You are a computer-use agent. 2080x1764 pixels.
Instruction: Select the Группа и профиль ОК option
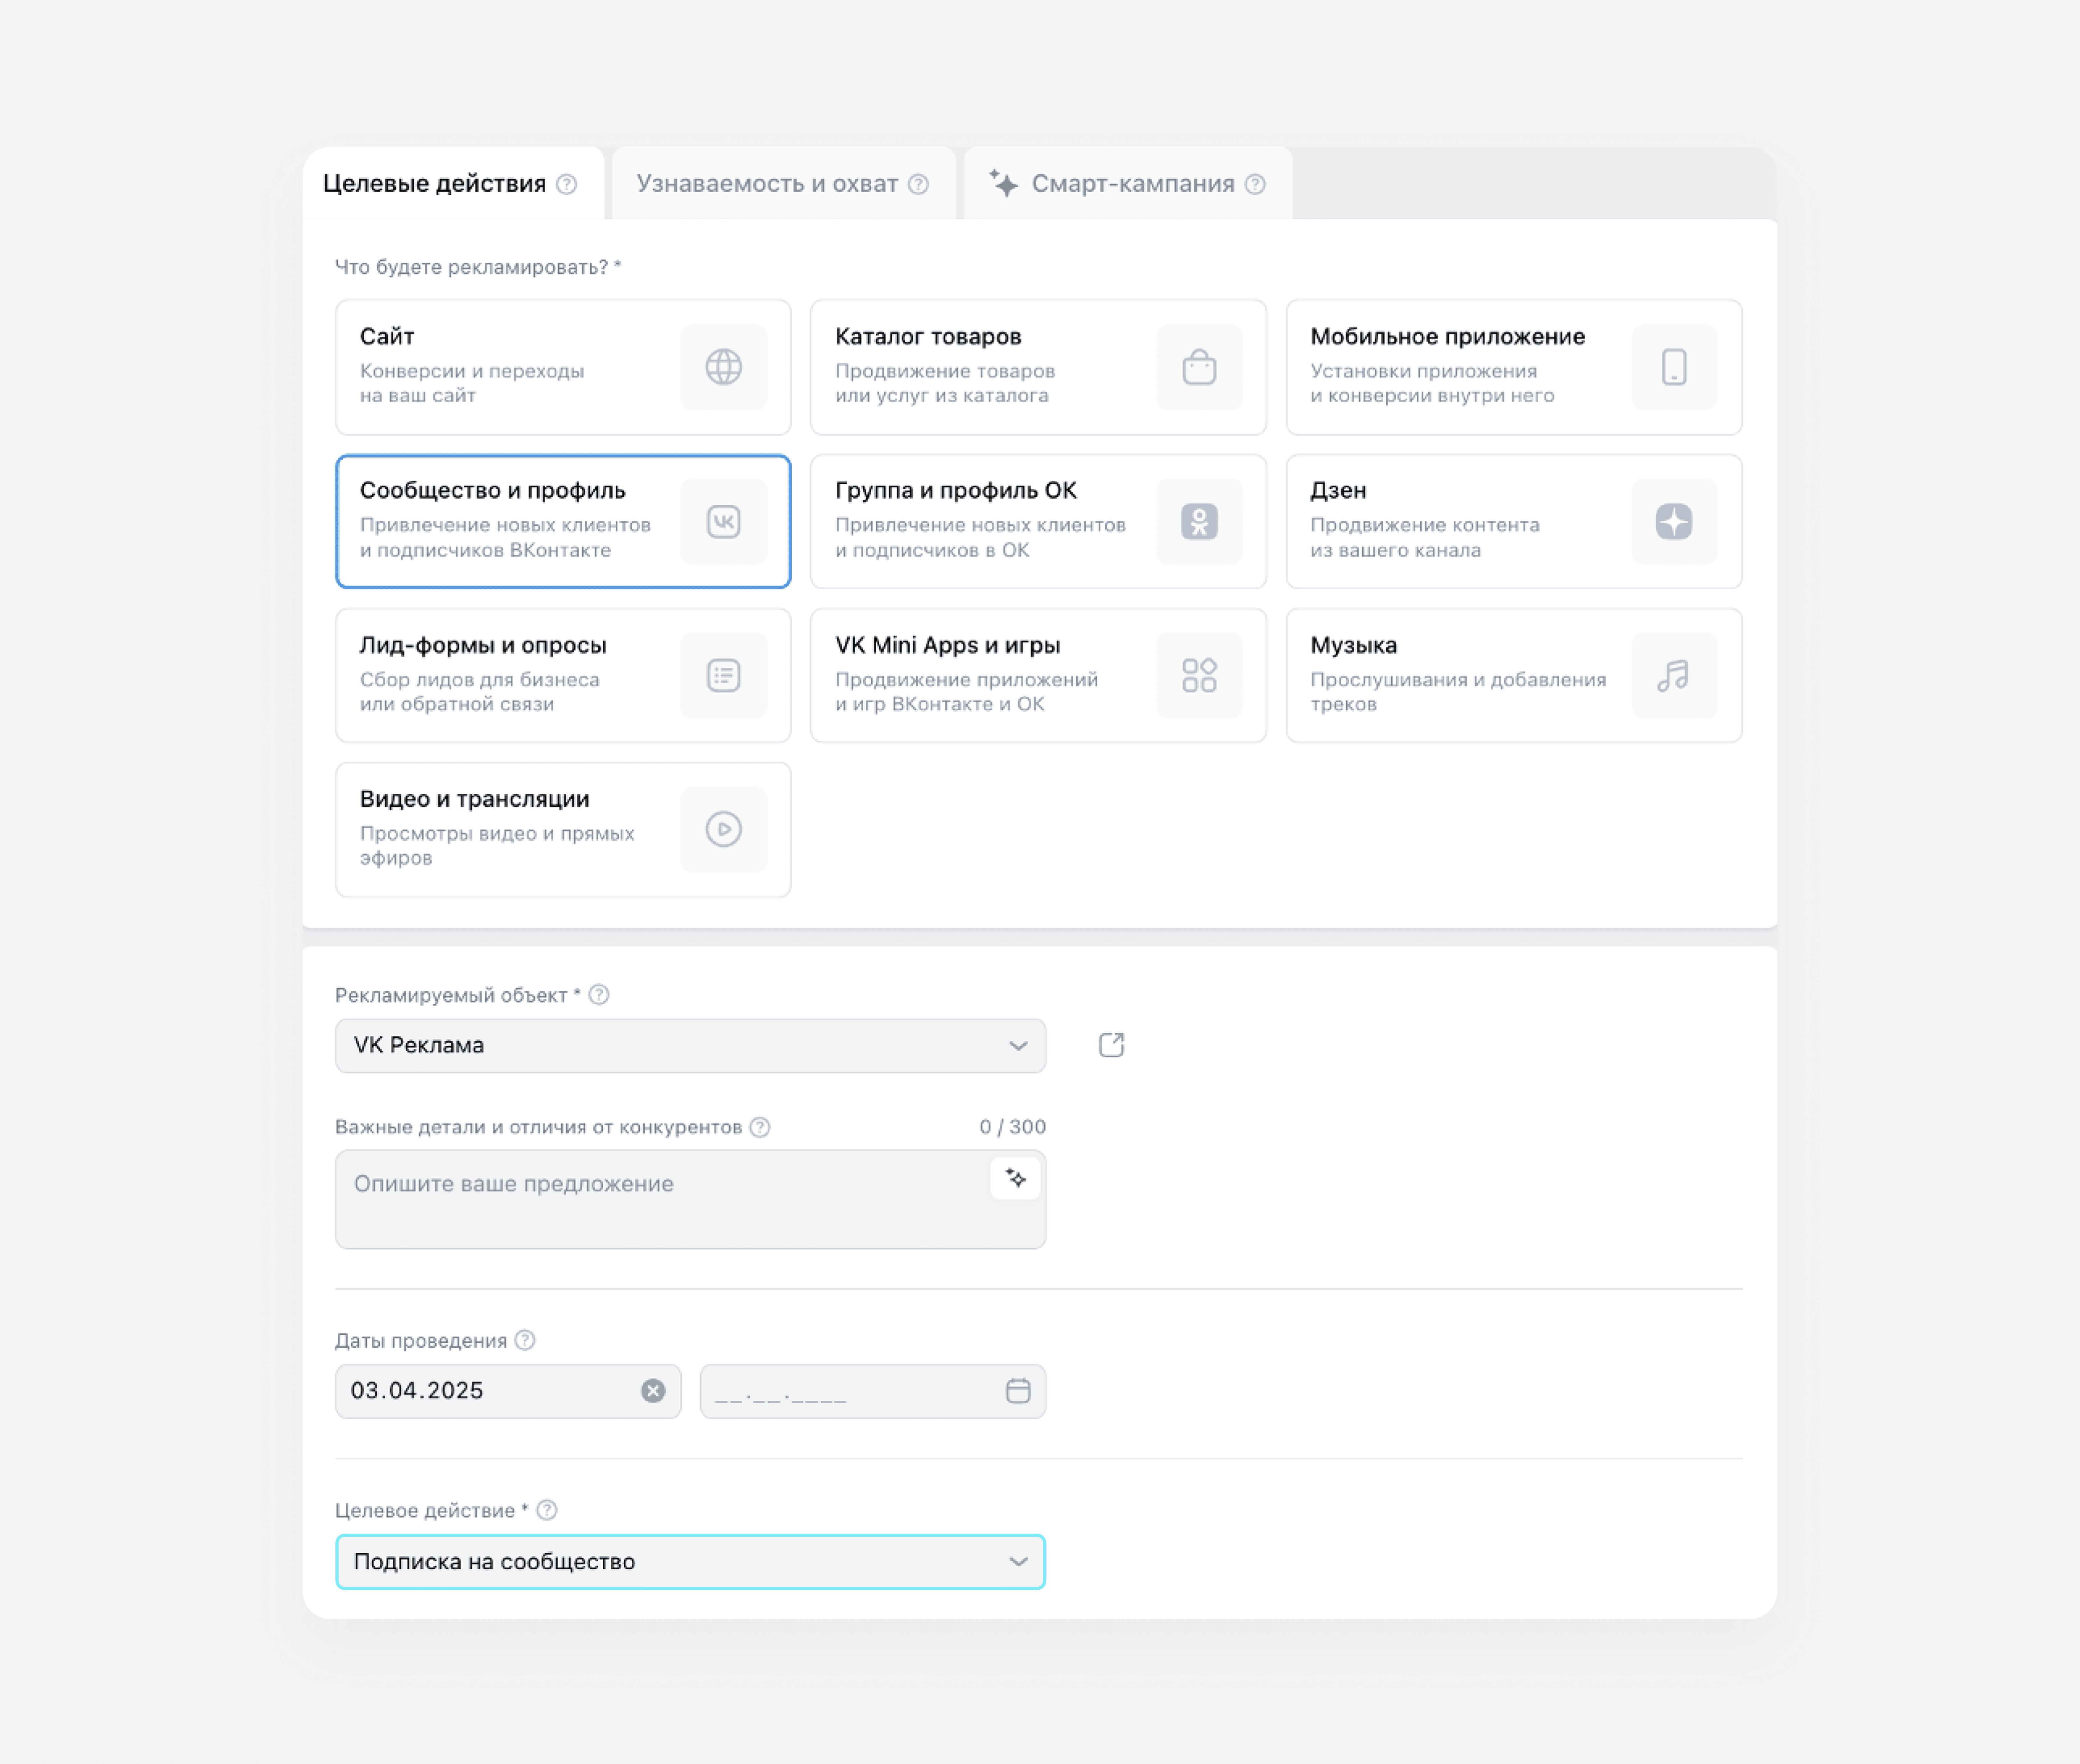point(1038,521)
